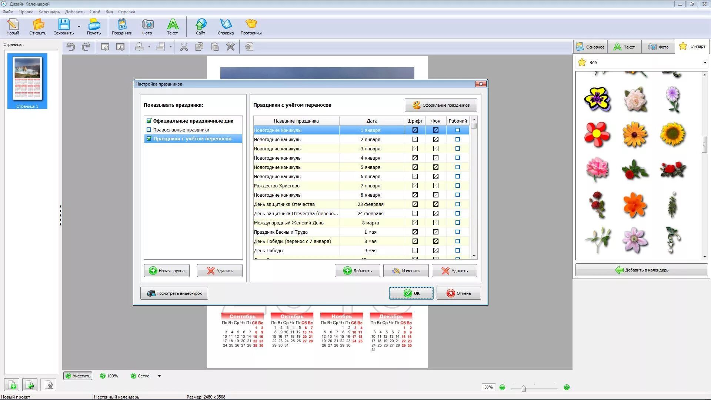The width and height of the screenshot is (711, 400).
Task: Expand the Сохранить dropdown arrow
Action: (79, 27)
